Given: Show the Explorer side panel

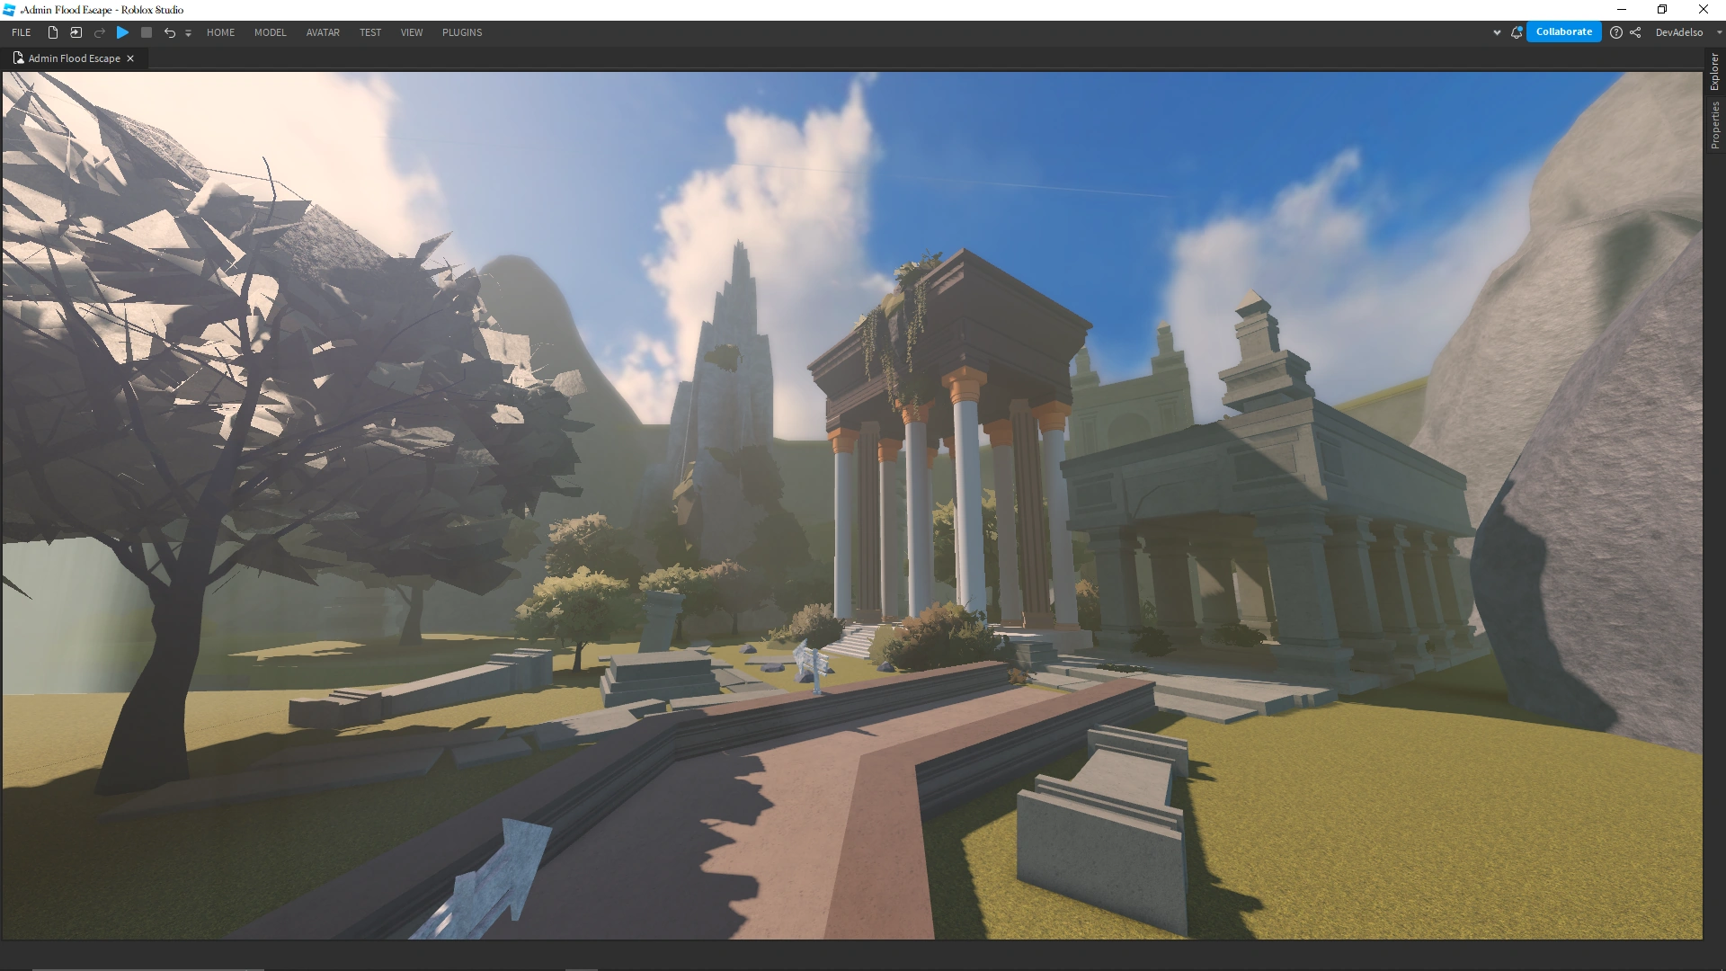Looking at the screenshot, I should 1715,72.
